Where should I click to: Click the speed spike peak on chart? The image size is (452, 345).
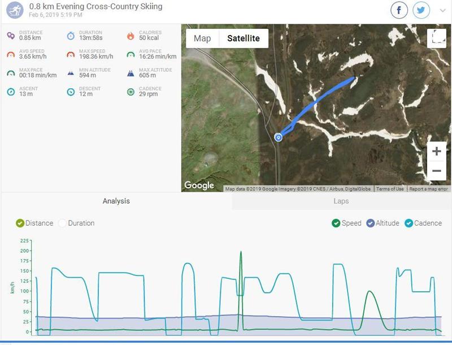coord(241,252)
